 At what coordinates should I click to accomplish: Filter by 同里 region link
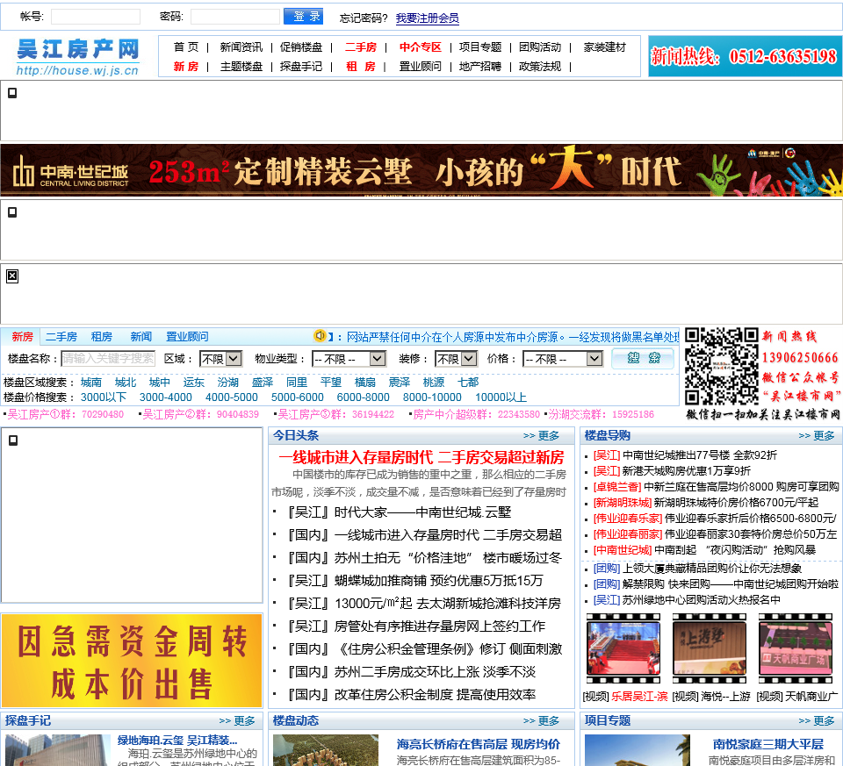point(296,383)
